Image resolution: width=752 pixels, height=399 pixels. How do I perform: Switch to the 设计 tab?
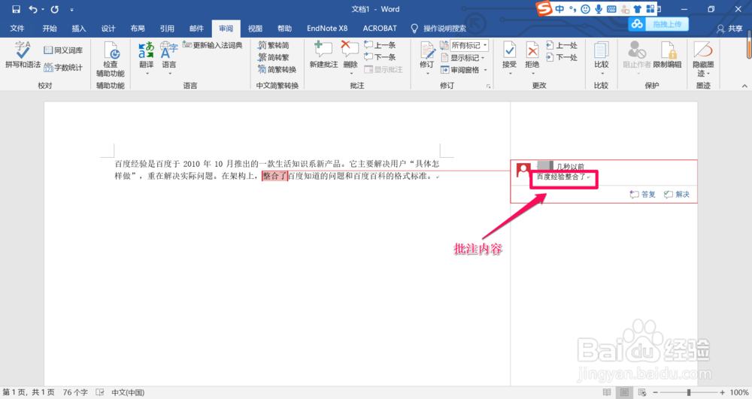point(108,29)
